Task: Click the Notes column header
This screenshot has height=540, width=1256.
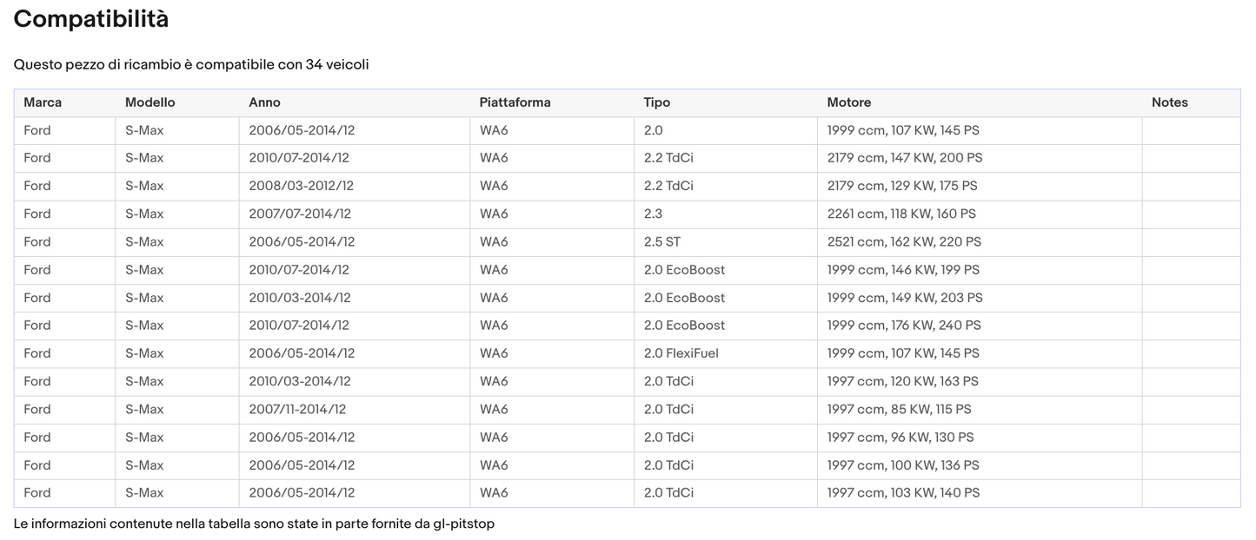Action: point(1169,102)
